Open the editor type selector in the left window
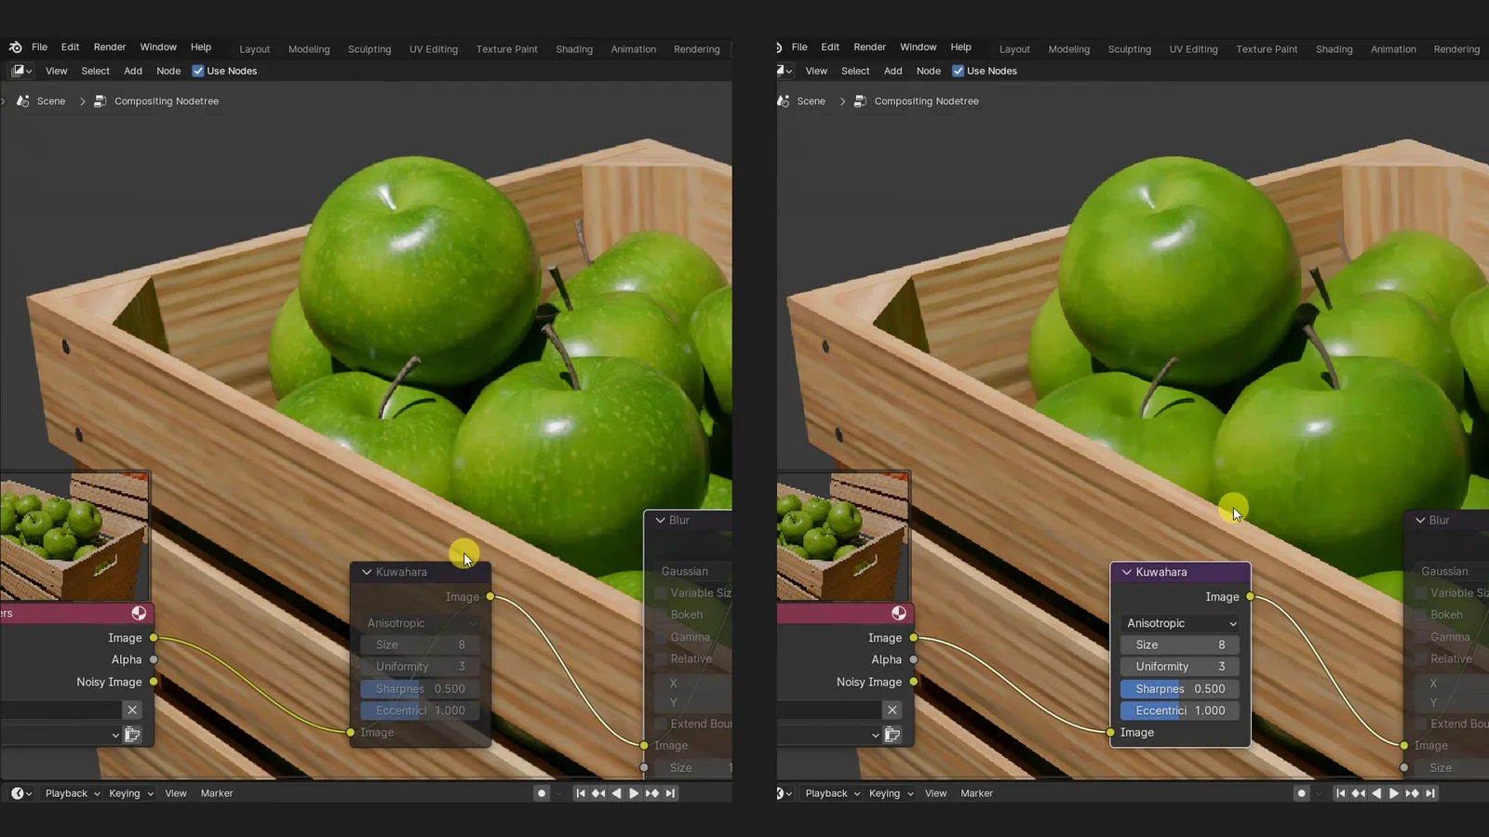The image size is (1489, 837). point(21,71)
